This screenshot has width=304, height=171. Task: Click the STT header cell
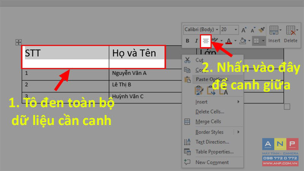click(65, 57)
